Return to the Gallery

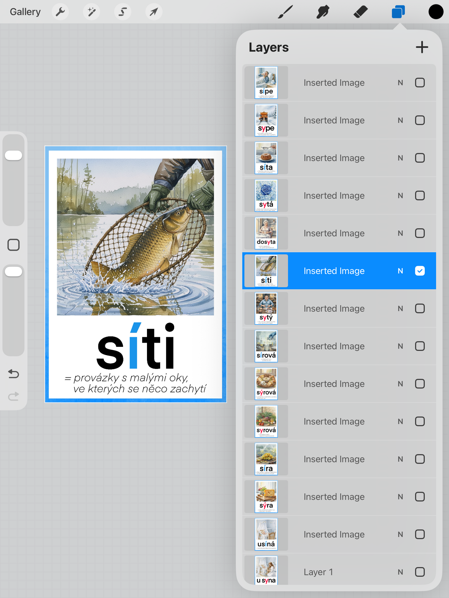25,12
